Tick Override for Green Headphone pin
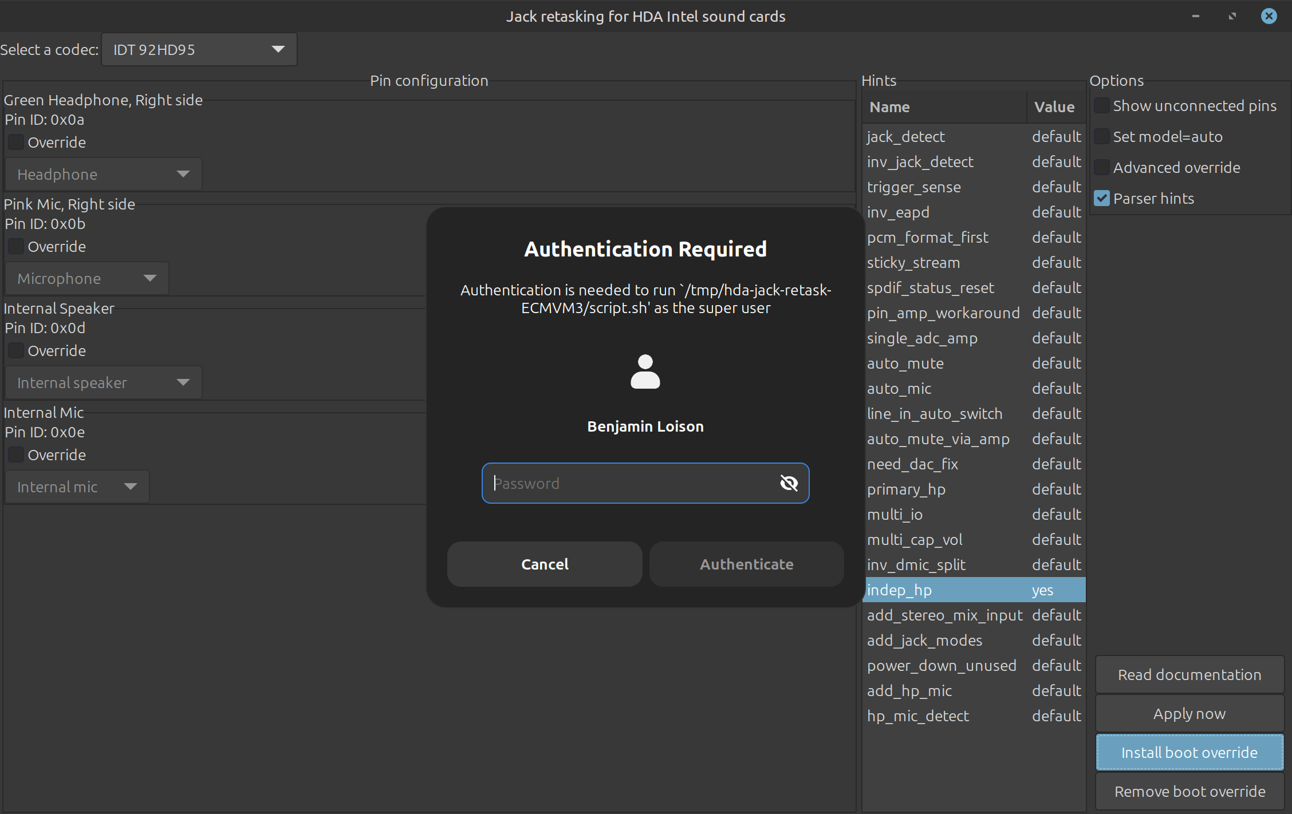The height and width of the screenshot is (814, 1292). [16, 143]
